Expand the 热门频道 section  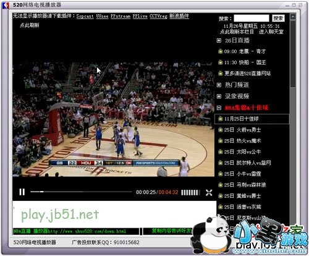click(219, 85)
